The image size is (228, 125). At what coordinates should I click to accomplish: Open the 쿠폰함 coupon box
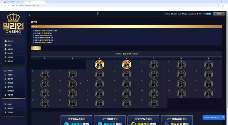[9, 75]
